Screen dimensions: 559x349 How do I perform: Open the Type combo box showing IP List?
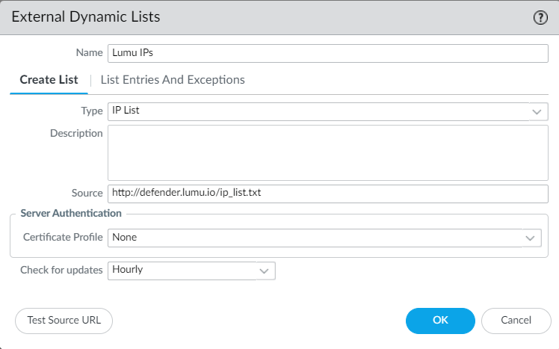point(318,111)
